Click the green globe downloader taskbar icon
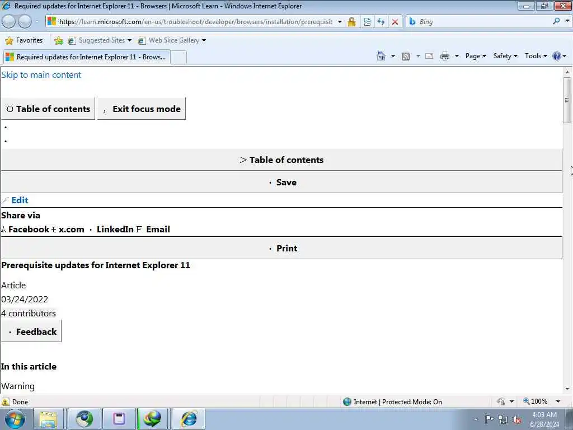The image size is (573, 430). (153, 419)
